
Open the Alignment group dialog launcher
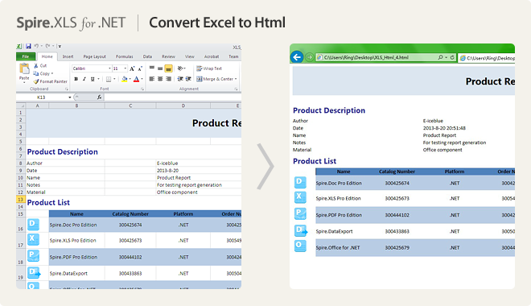tap(236, 89)
